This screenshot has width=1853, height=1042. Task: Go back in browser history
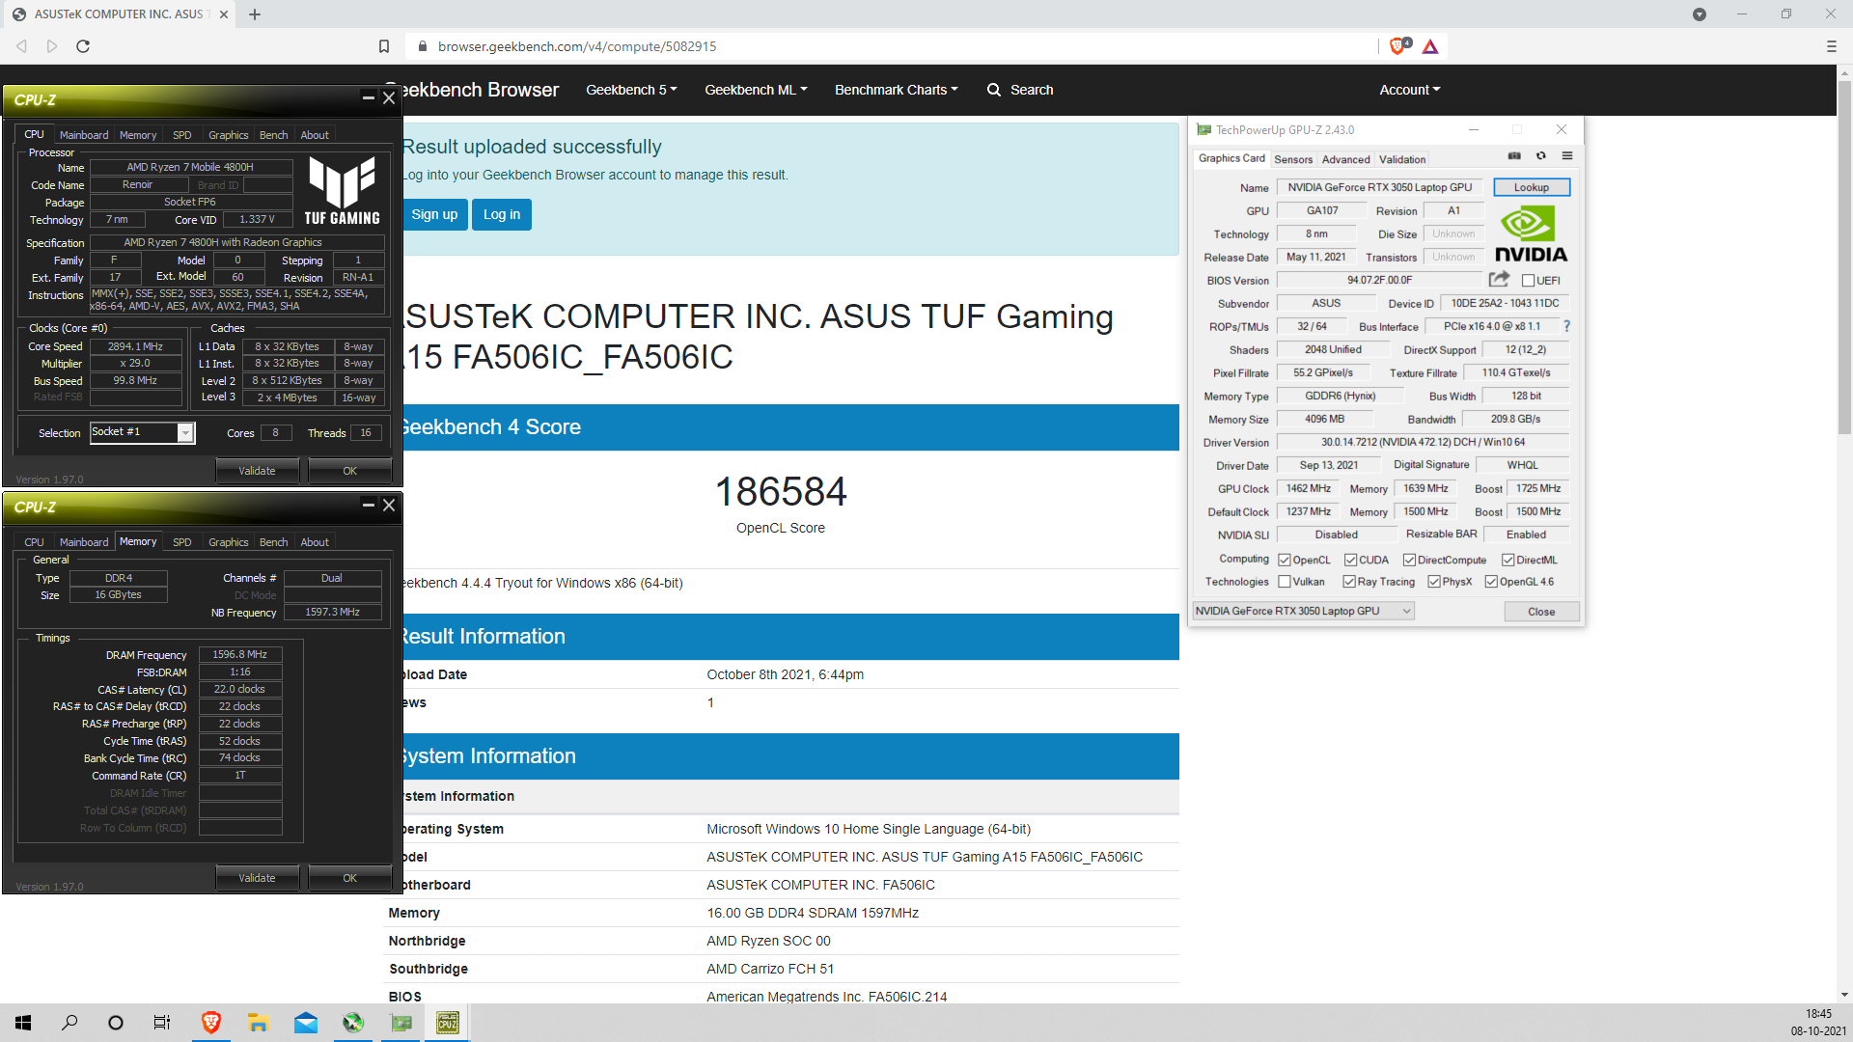[21, 46]
